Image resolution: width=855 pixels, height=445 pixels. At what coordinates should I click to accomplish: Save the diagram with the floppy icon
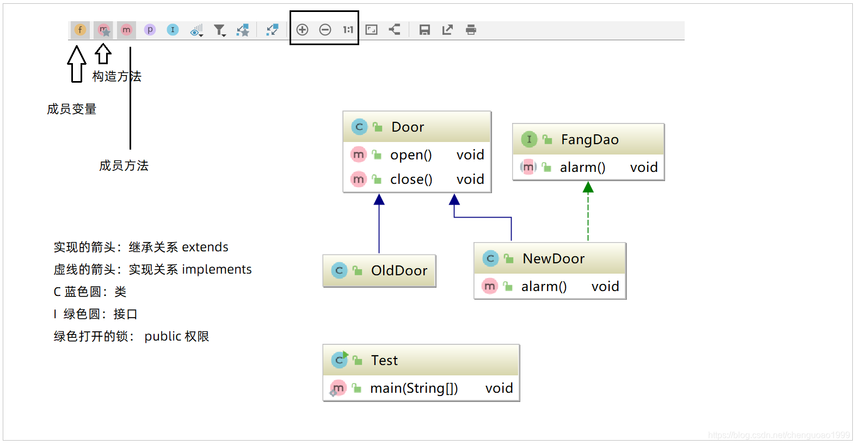[x=425, y=30]
